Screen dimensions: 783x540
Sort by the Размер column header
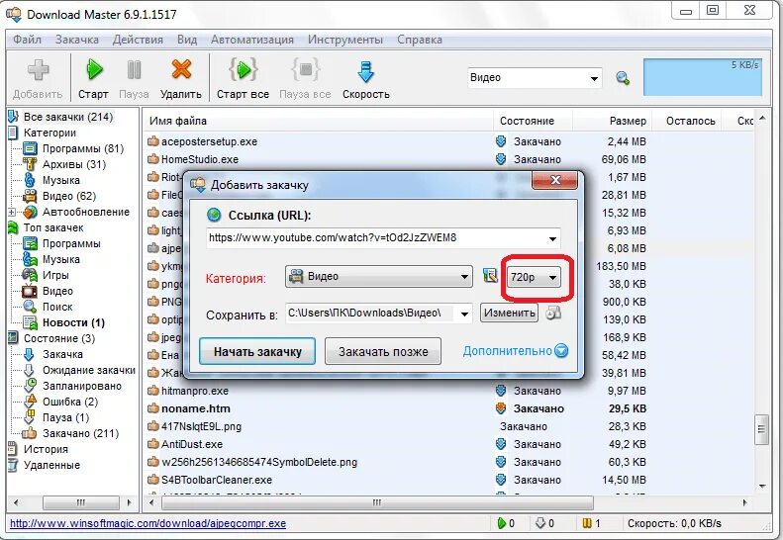613,121
